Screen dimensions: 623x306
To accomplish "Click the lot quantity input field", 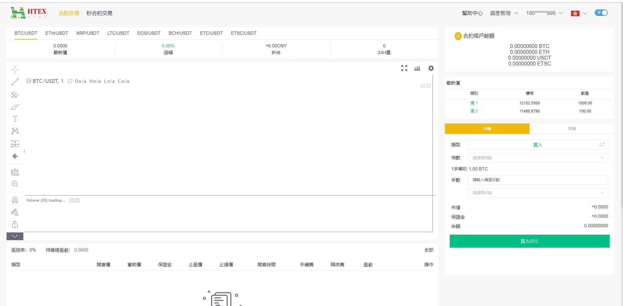I will pyautogui.click(x=537, y=180).
